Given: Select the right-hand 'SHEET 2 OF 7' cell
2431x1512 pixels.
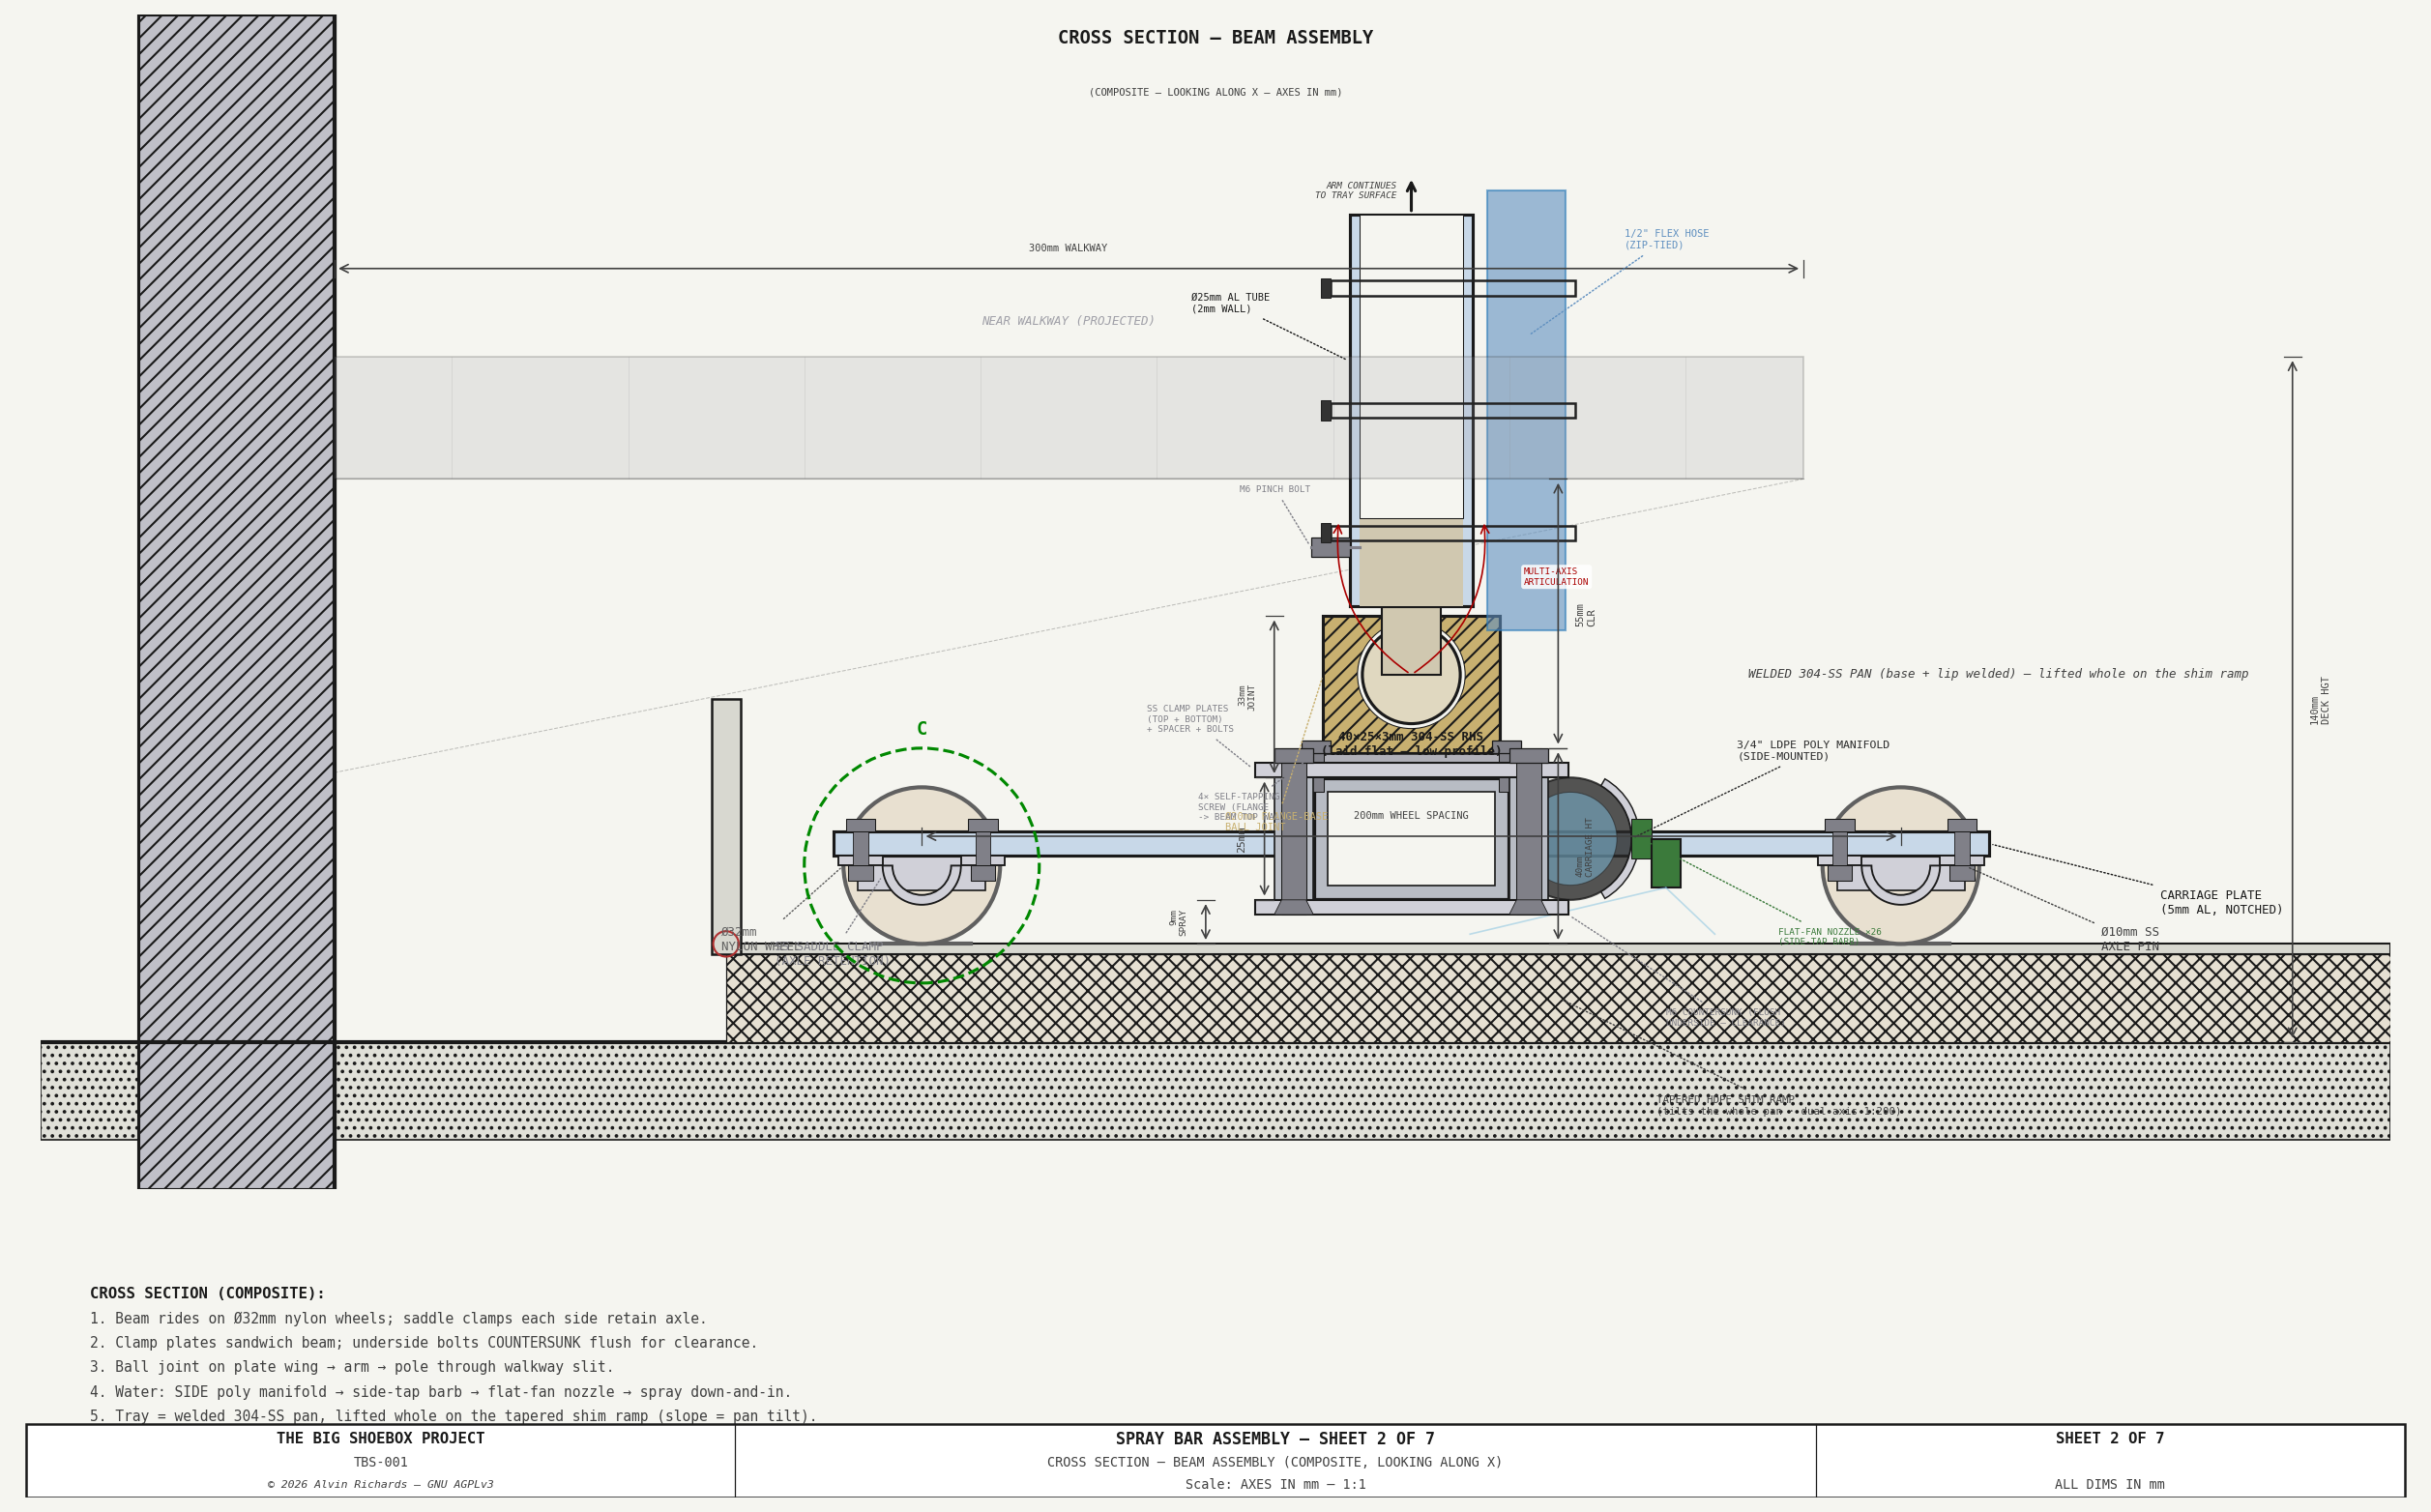Looking at the screenshot, I should click(2110, 1438).
